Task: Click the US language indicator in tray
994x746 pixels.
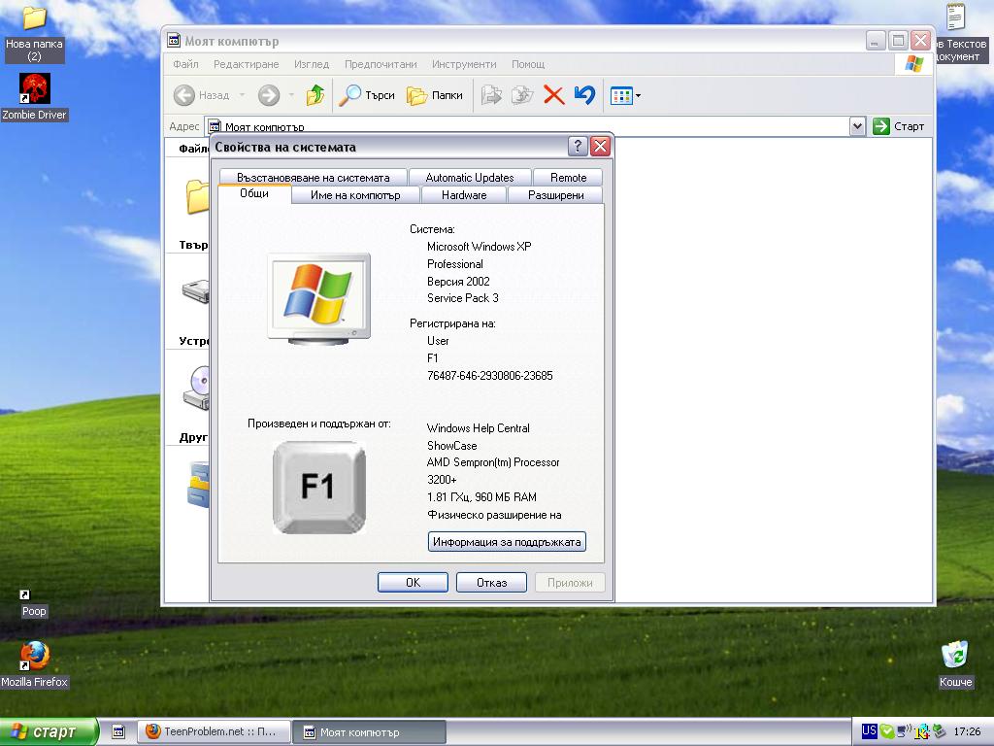Action: tap(869, 730)
